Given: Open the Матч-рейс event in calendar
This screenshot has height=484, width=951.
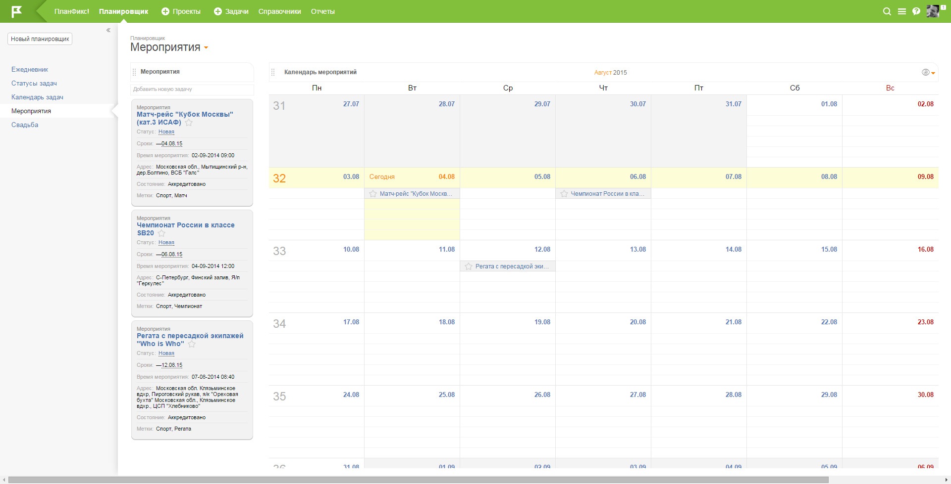Looking at the screenshot, I should click(416, 194).
